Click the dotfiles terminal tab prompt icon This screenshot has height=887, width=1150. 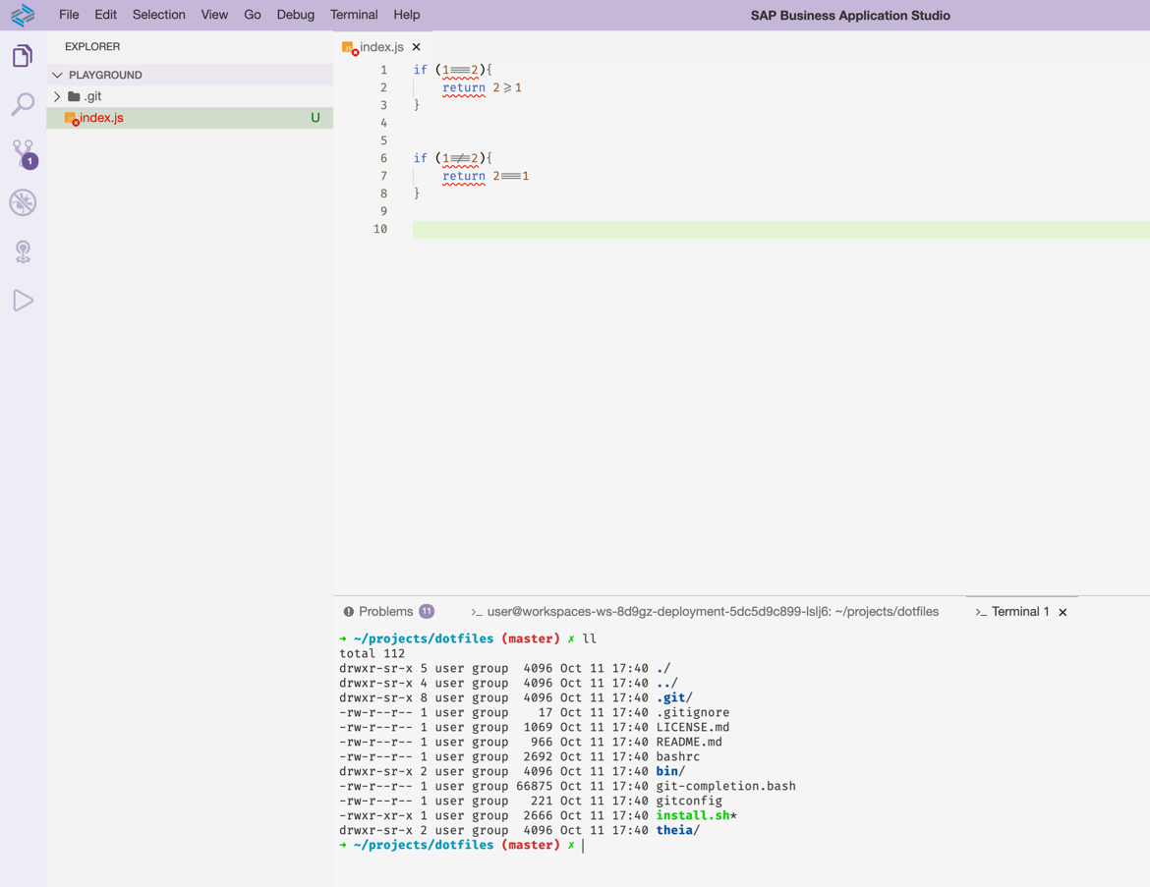(477, 612)
